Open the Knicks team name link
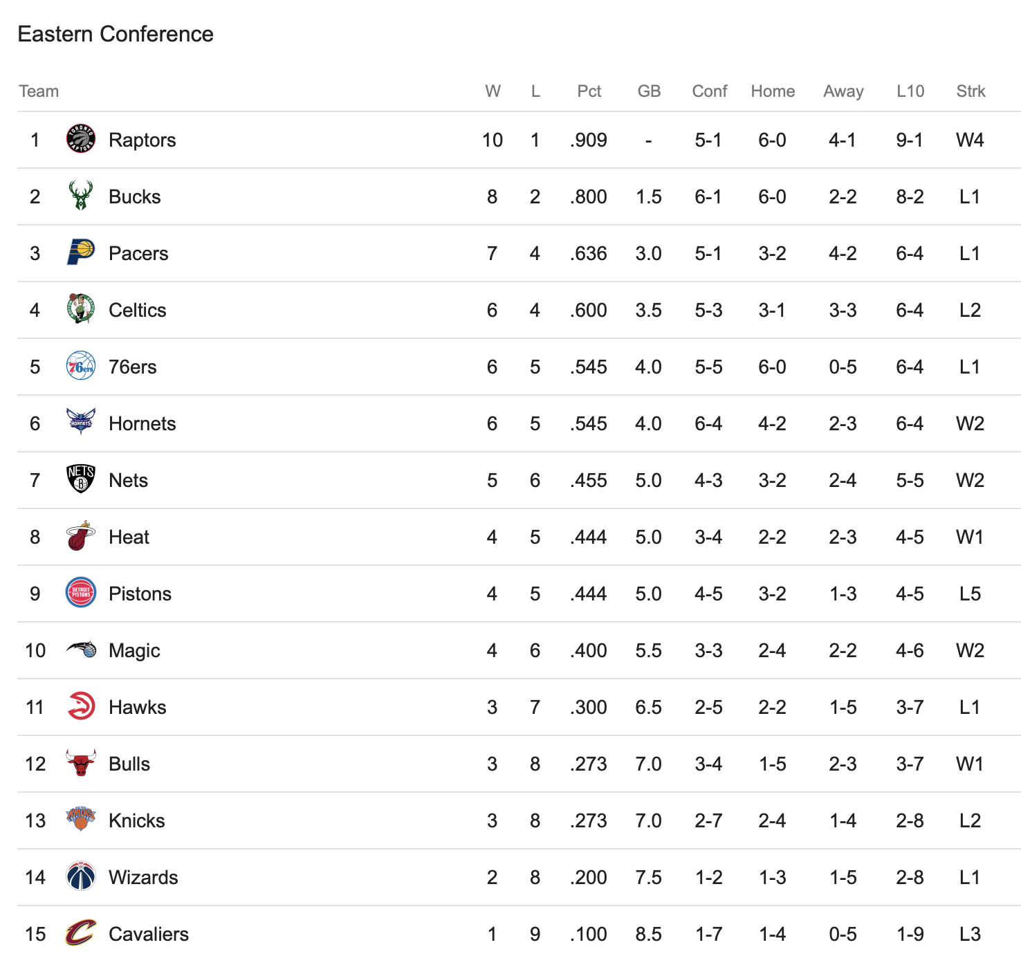 pos(137,820)
